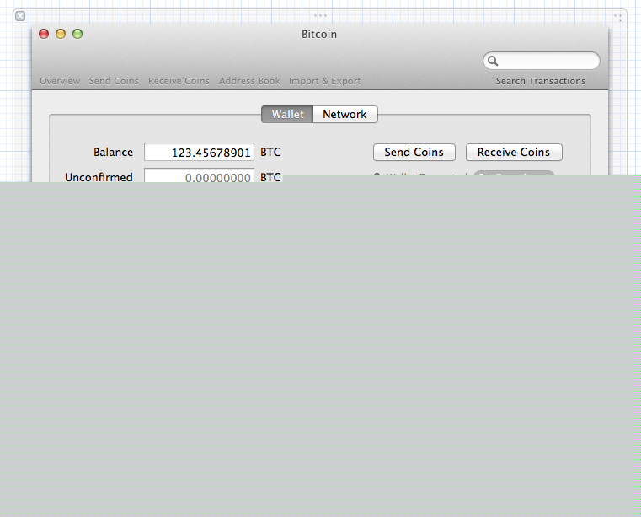
Task: Close the canvas with the gray X icon
Action: (x=20, y=16)
